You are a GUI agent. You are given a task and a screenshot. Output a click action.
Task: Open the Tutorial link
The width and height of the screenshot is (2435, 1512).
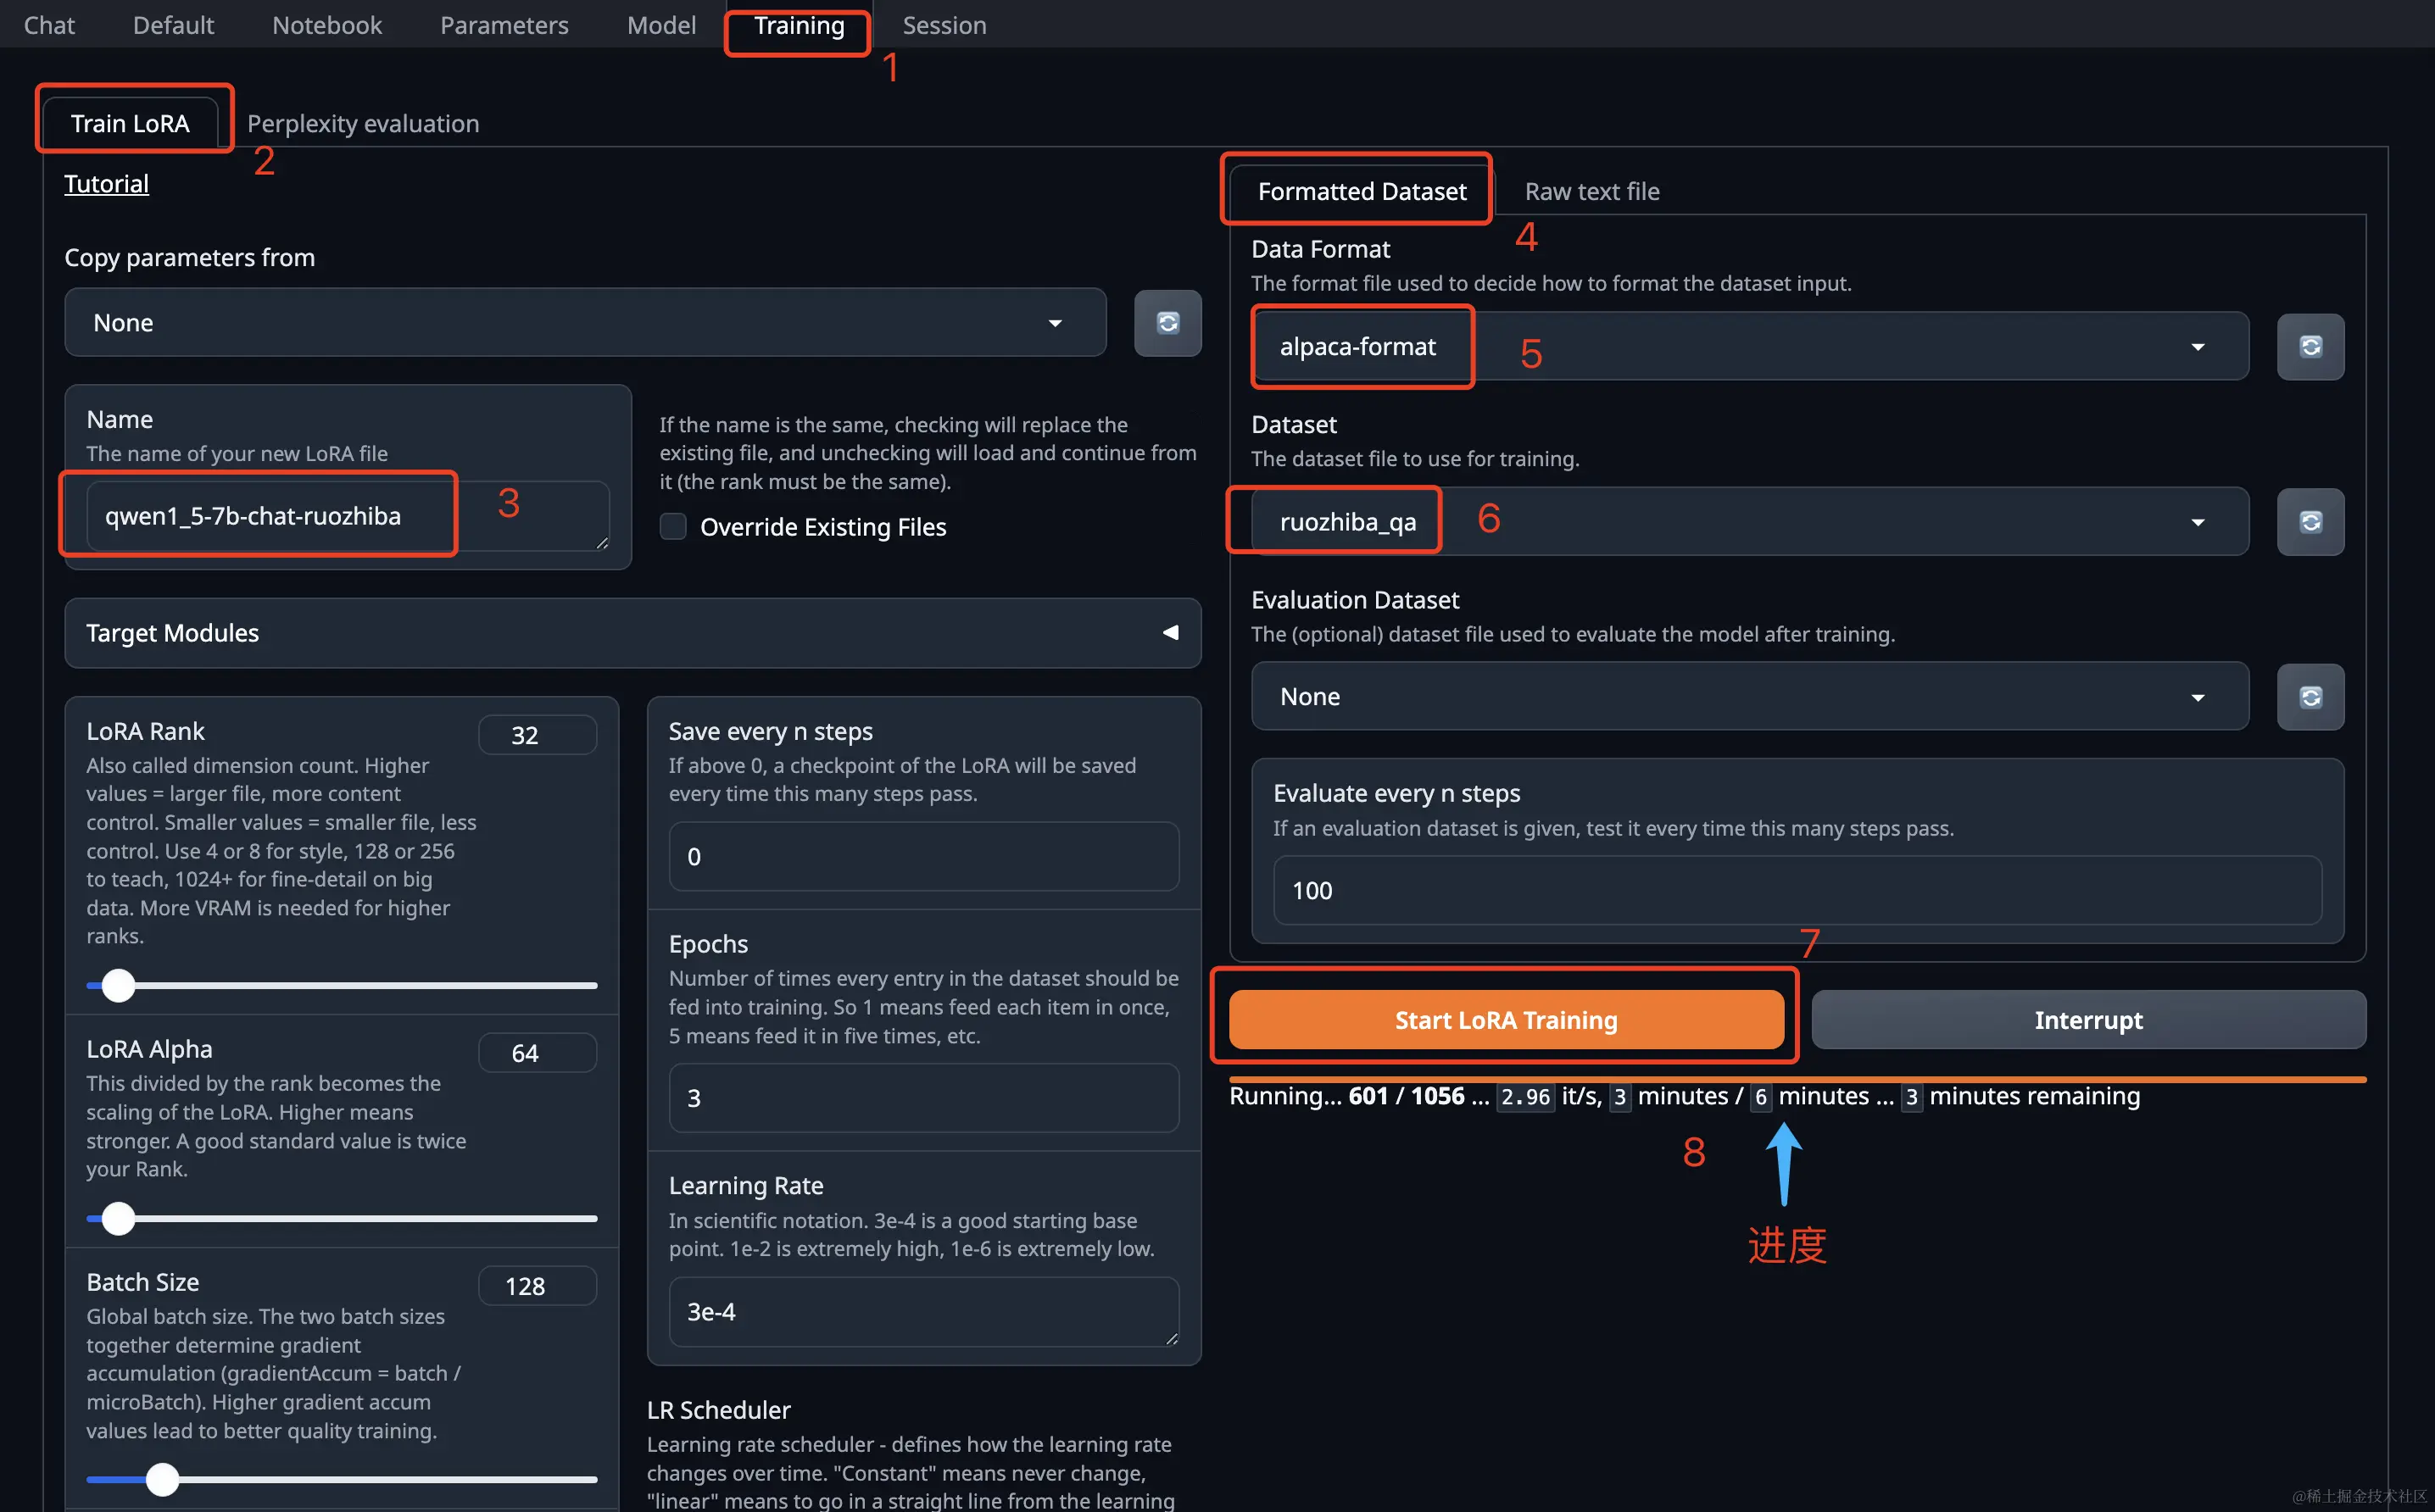[106, 183]
